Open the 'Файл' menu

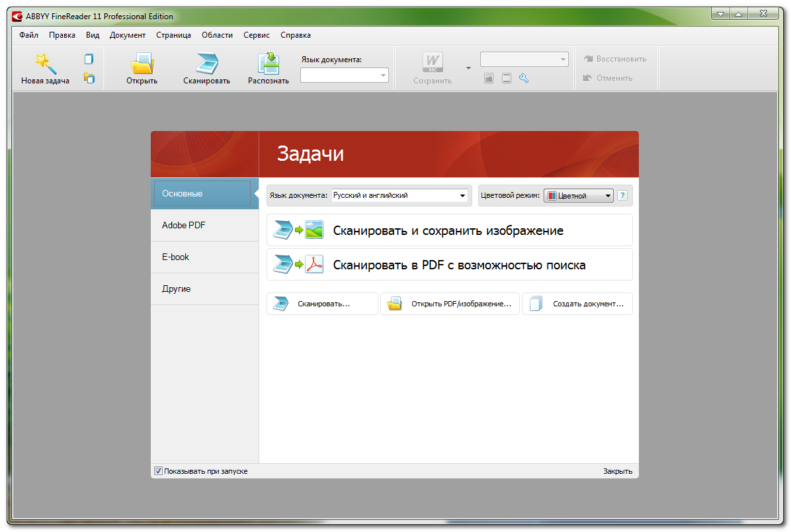click(x=28, y=35)
